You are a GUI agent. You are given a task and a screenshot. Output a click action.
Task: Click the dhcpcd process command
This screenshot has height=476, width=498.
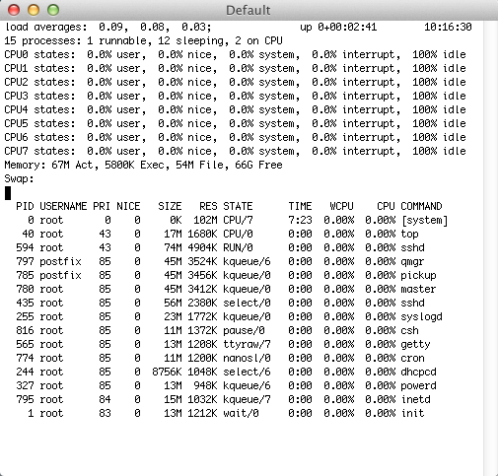point(418,373)
